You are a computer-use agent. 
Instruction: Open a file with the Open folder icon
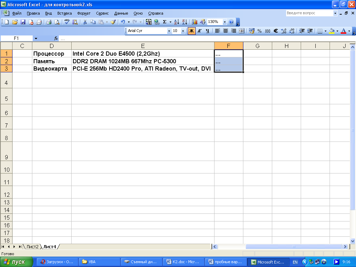pyautogui.click(x=15, y=22)
